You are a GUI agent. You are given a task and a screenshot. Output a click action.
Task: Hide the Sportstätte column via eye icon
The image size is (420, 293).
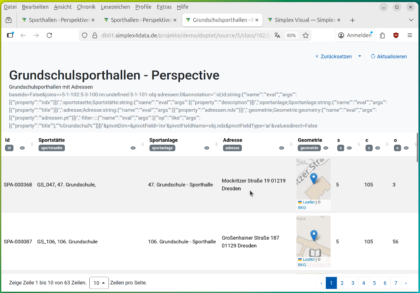133,148
